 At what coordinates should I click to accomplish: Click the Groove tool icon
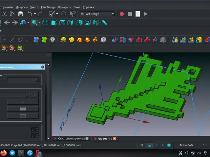(x=131, y=40)
